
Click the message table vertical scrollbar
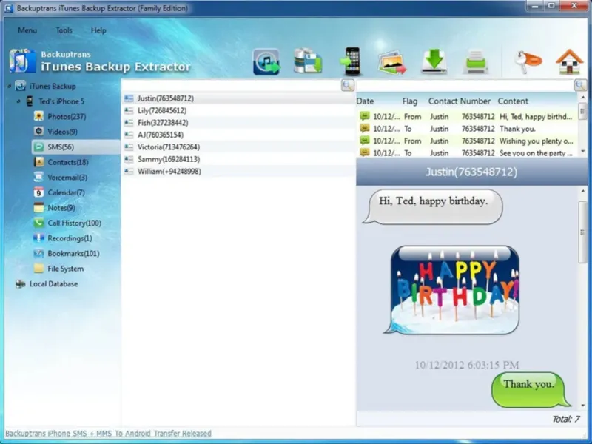(x=583, y=112)
